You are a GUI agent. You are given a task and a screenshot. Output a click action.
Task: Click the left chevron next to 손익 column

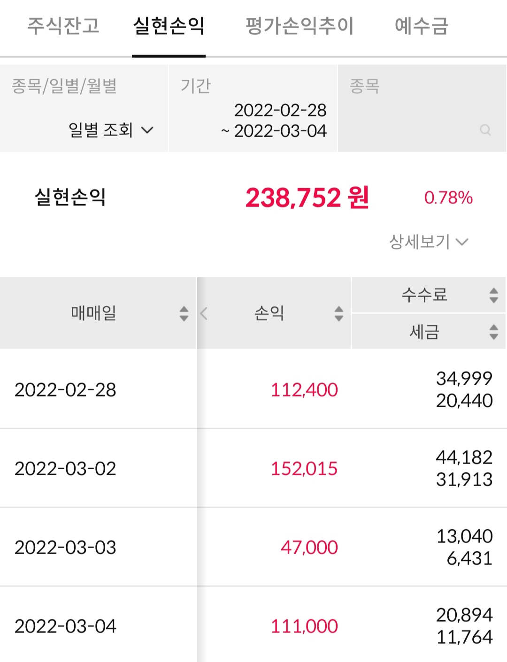click(x=204, y=313)
